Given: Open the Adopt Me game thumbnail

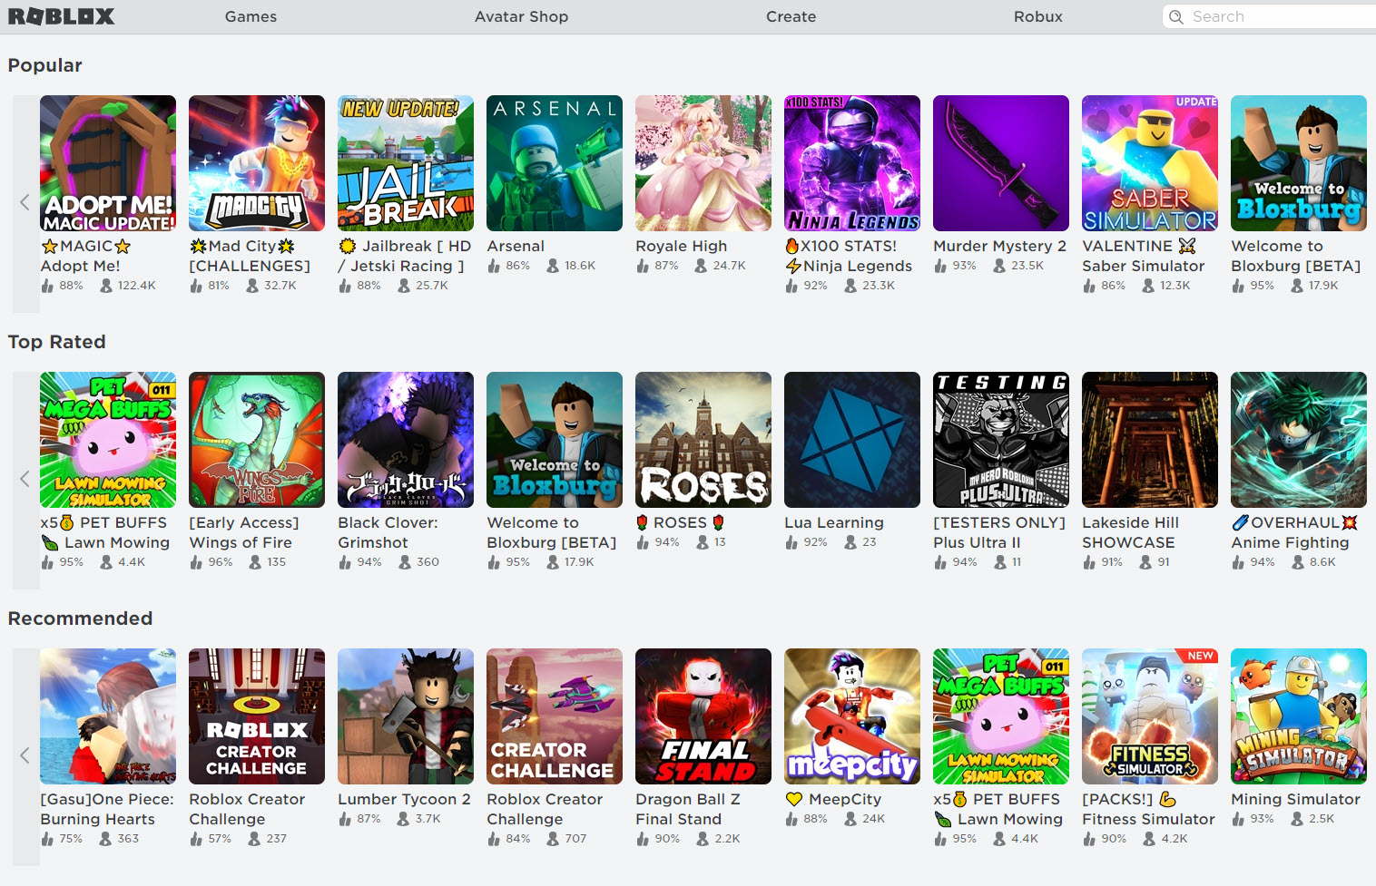Looking at the screenshot, I should click(108, 163).
